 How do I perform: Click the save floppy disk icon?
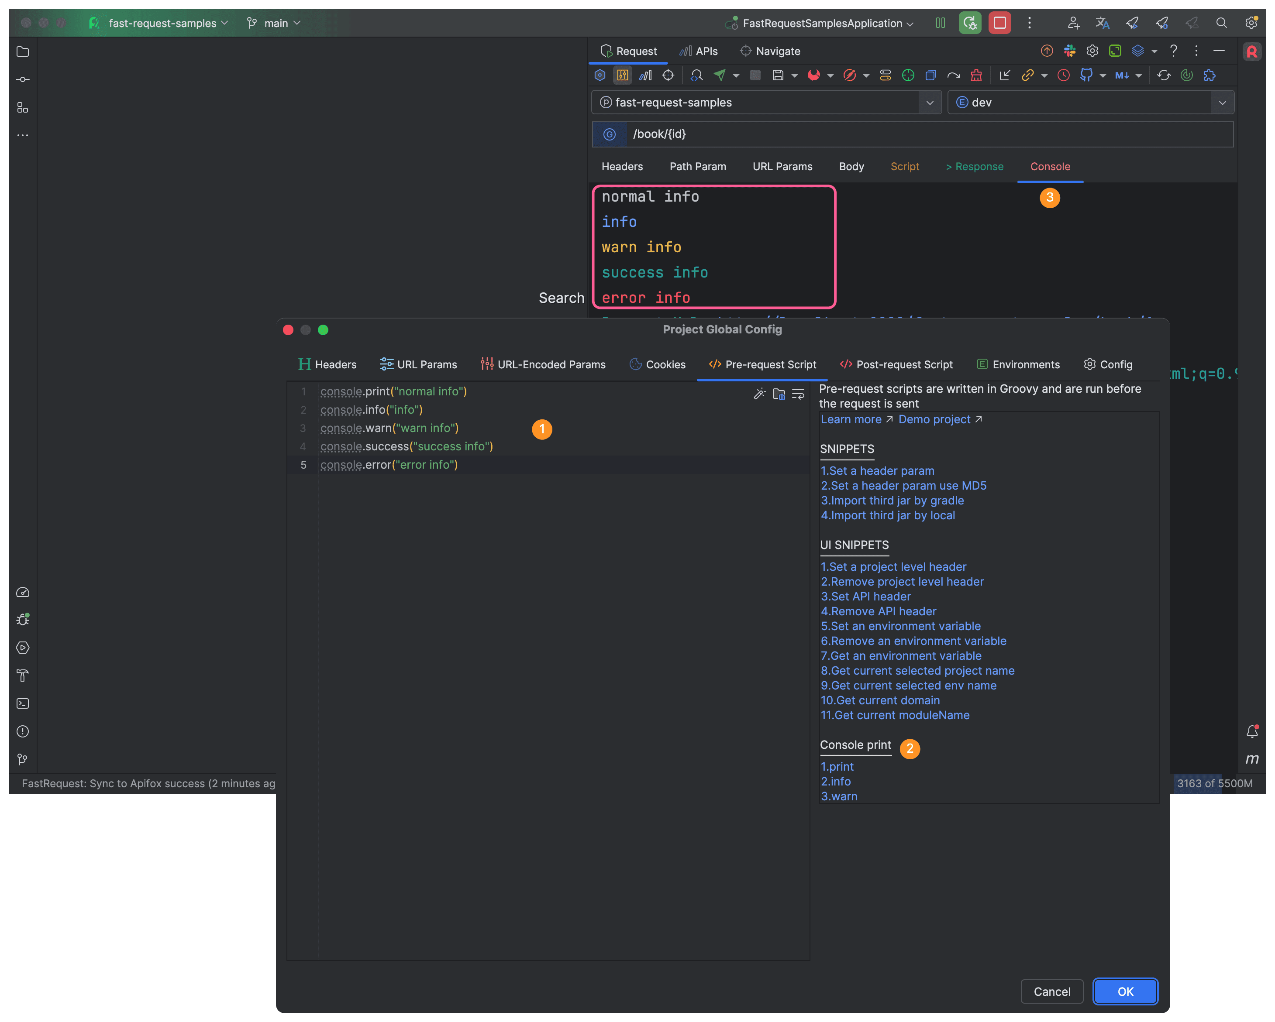click(x=778, y=75)
